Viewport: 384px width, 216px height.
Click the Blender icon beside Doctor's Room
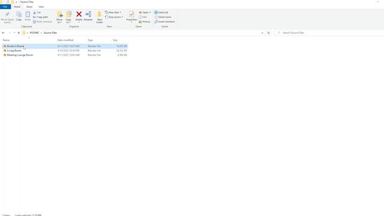[5, 46]
